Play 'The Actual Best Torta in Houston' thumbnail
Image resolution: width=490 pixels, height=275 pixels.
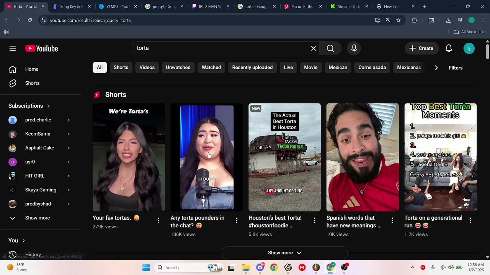[x=284, y=157]
